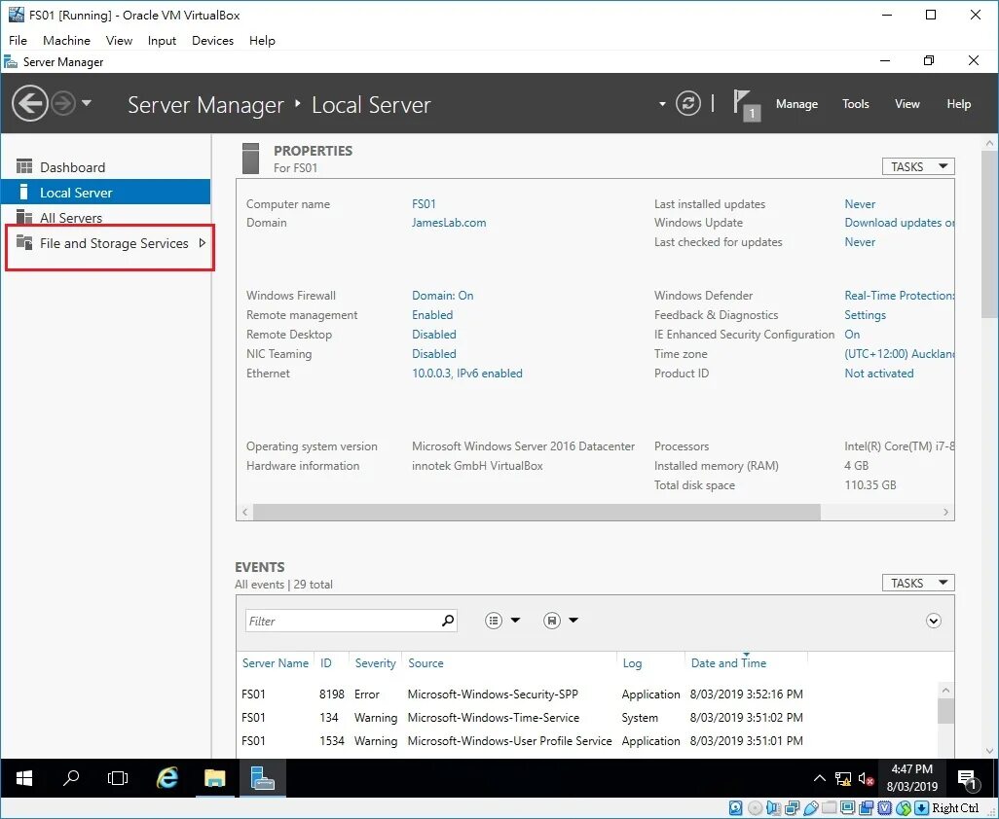Sort events by ID column
Viewport: 999px width, 819px height.
[x=325, y=663]
